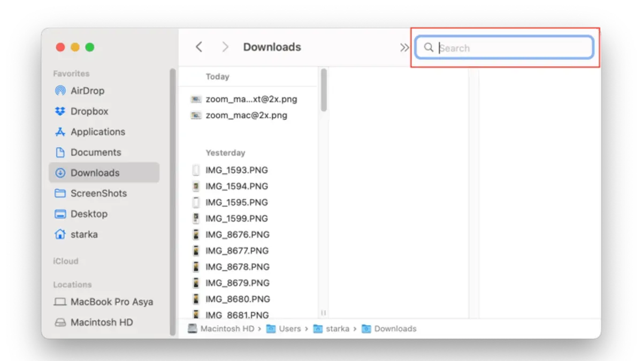Expand hidden toolbar items with double chevron

tap(404, 48)
